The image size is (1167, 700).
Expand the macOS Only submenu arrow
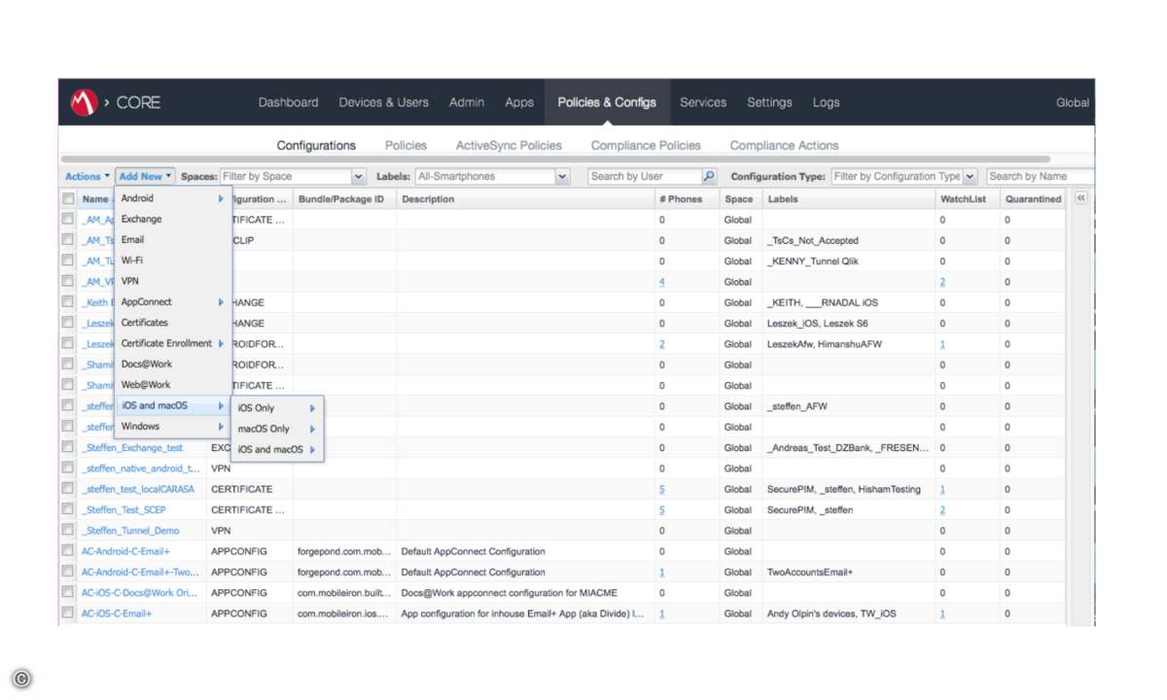pos(312,429)
